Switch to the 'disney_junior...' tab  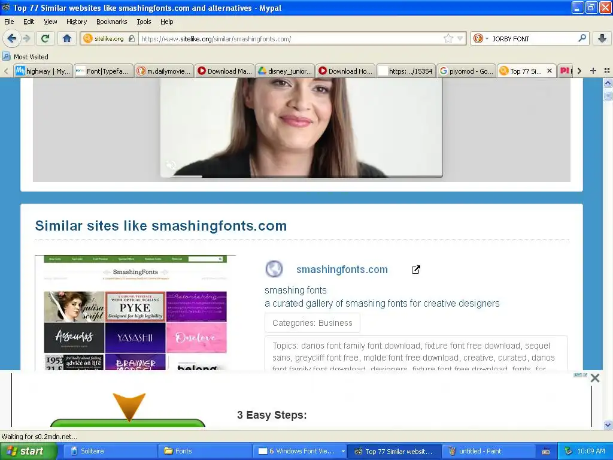point(284,71)
